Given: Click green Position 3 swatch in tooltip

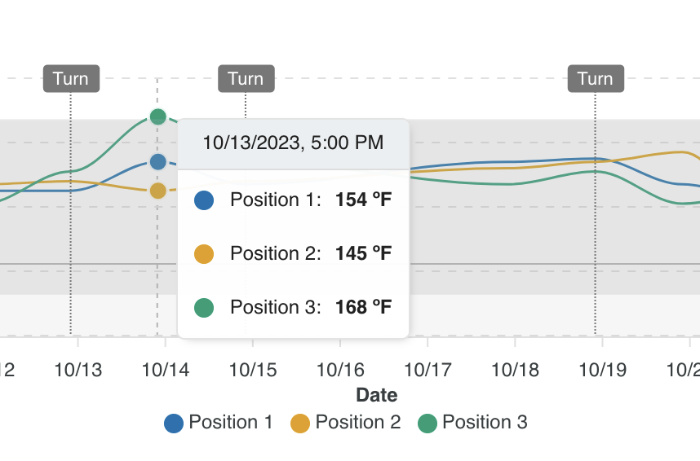Looking at the screenshot, I should tap(204, 307).
